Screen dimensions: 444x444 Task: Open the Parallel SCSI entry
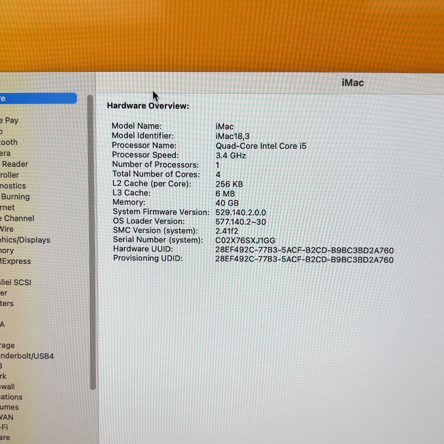16,282
